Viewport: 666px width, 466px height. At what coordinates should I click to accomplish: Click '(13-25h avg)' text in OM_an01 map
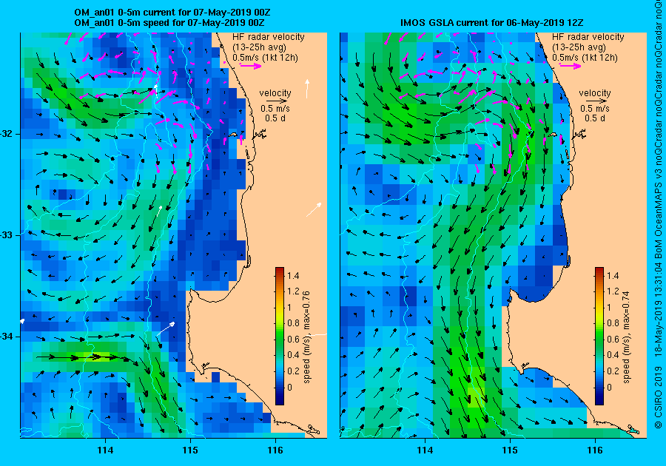(x=259, y=47)
